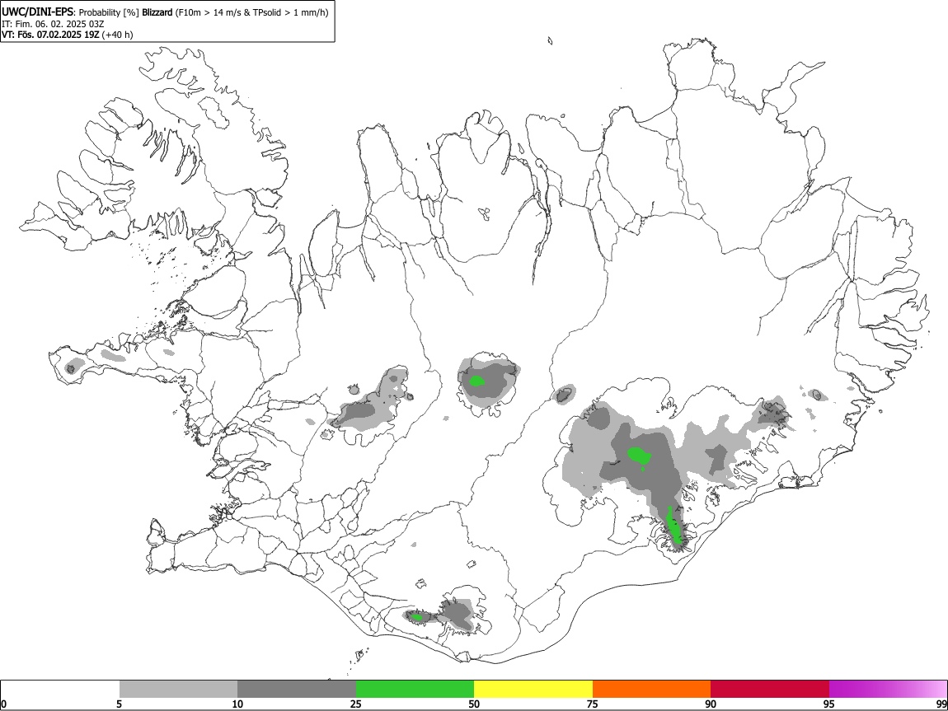Click the green patch on the large southeast glacier
The height and width of the screenshot is (711, 948).
[639, 455]
